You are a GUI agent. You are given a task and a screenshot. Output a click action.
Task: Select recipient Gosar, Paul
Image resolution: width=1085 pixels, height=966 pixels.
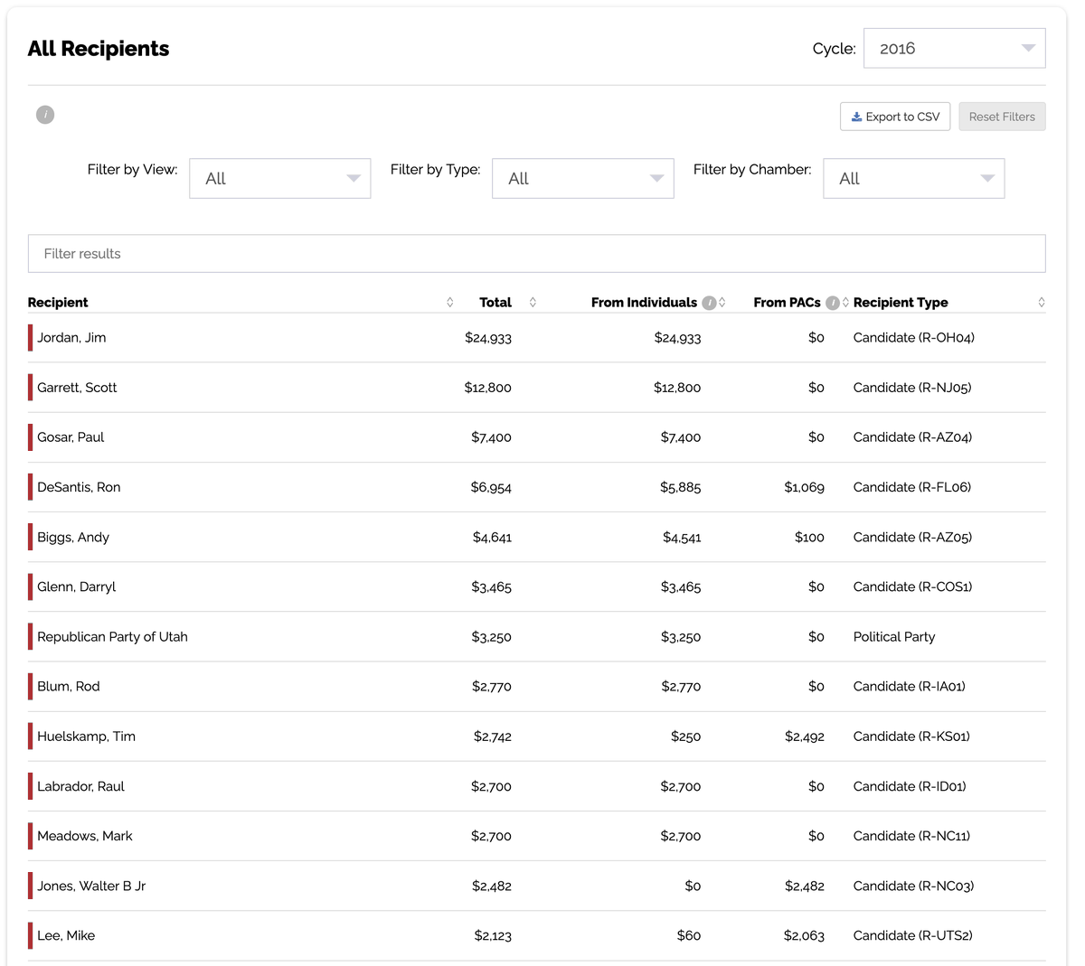pos(71,437)
